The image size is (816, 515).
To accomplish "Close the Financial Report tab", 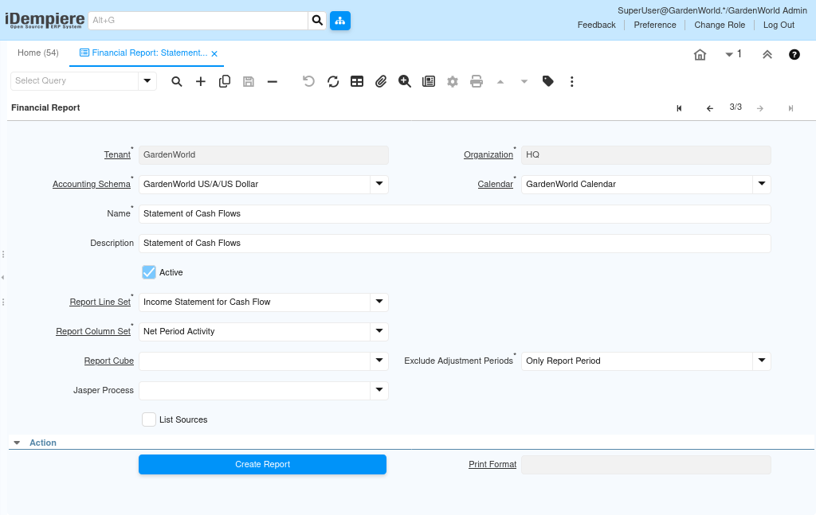I will (214, 53).
